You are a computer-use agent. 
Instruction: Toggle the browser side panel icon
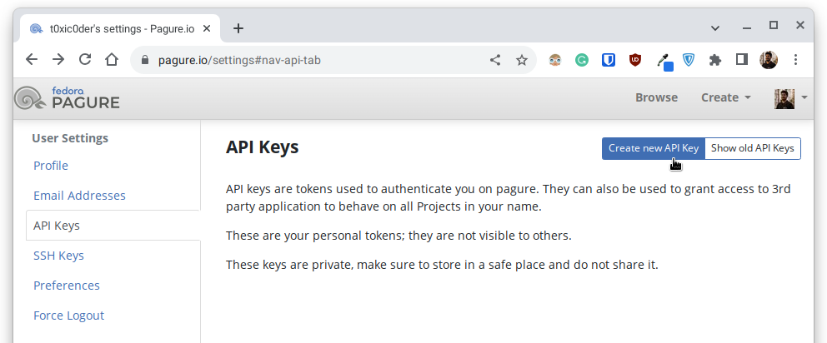tap(742, 60)
